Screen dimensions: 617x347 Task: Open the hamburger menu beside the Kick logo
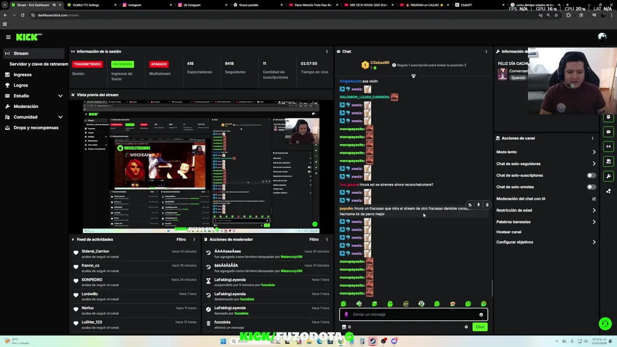[x=8, y=37]
